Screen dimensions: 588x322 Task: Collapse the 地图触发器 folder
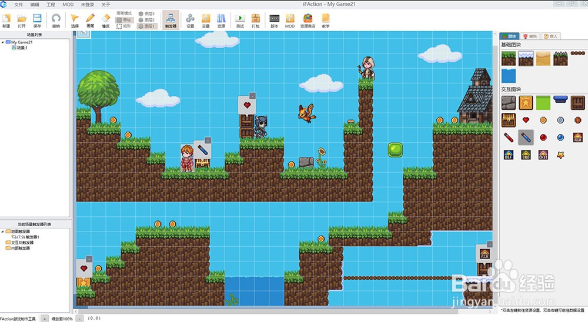[2, 232]
